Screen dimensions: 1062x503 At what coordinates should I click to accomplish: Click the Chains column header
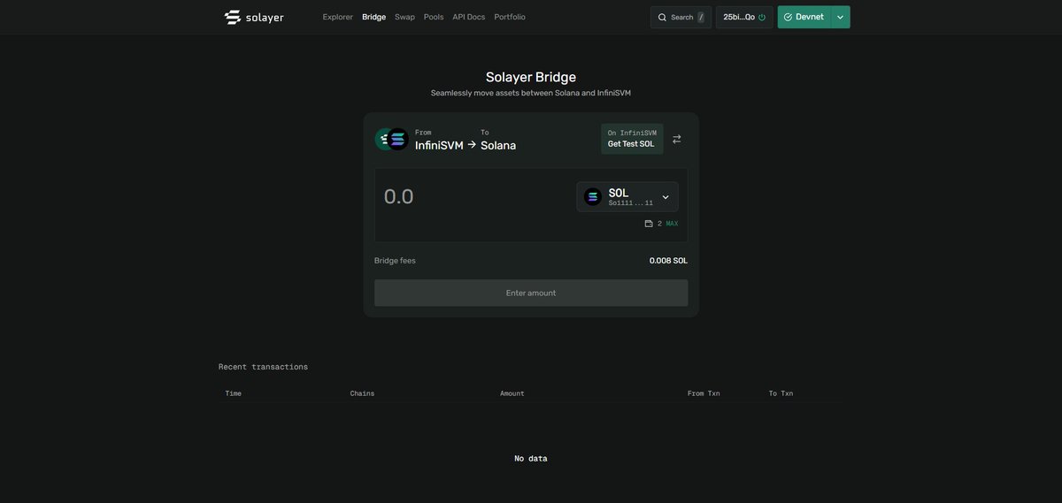pyautogui.click(x=363, y=393)
